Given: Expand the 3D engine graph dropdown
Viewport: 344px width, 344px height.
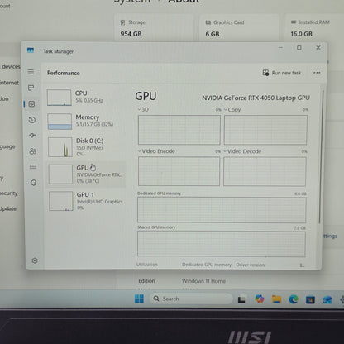Looking at the screenshot, I should [143, 109].
